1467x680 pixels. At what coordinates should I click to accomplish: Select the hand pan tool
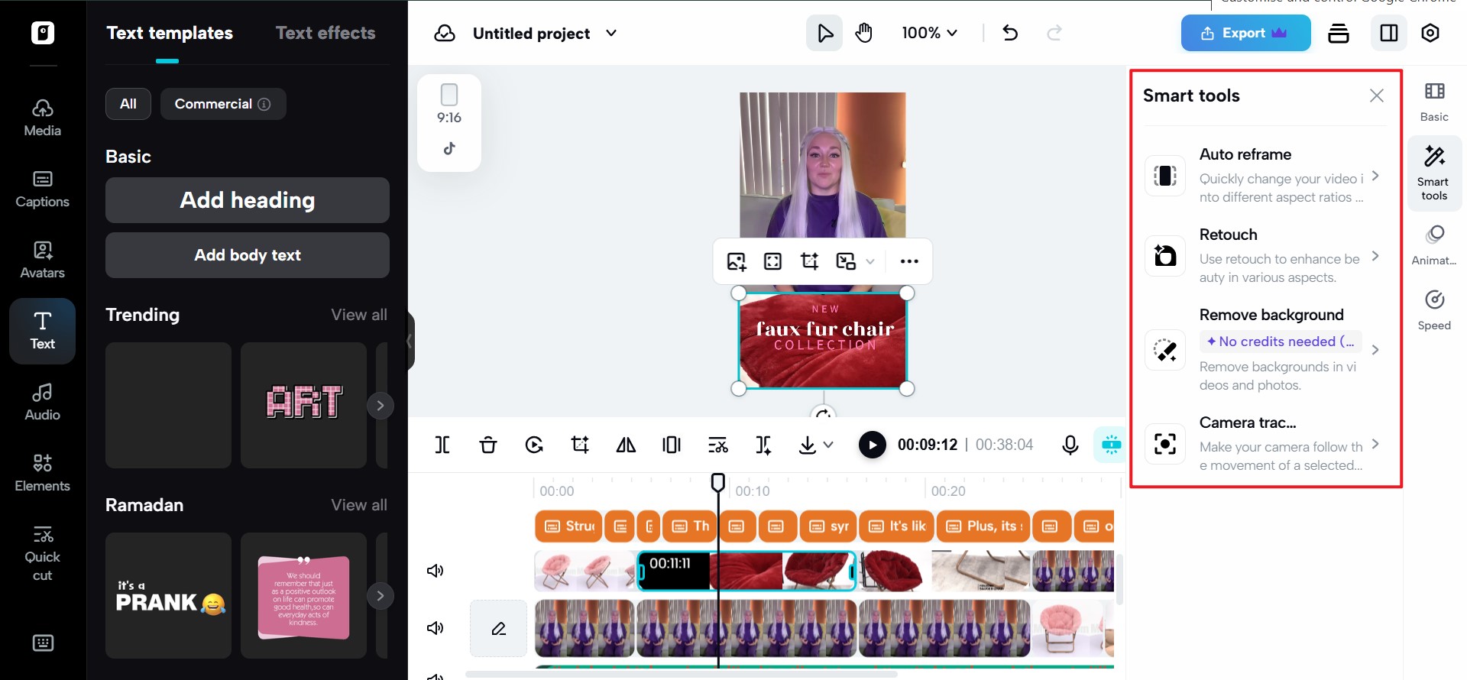pyautogui.click(x=864, y=33)
